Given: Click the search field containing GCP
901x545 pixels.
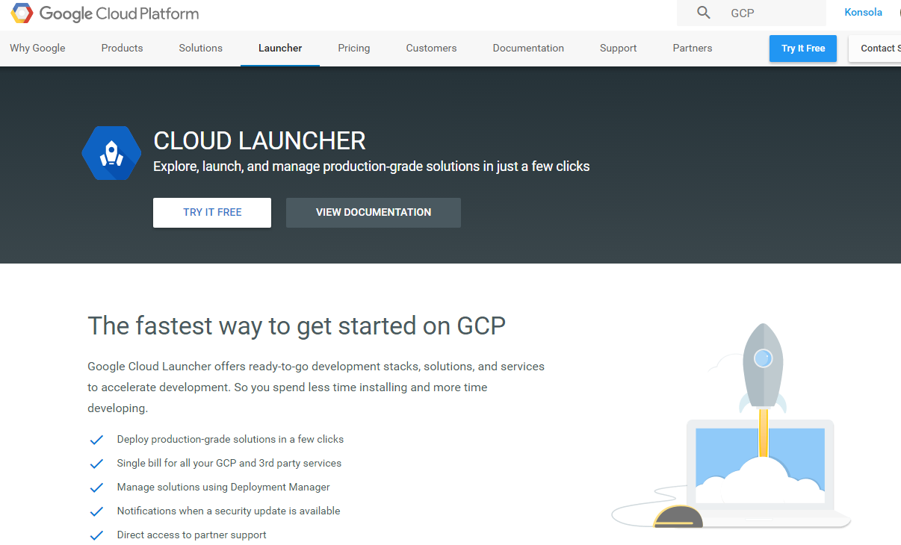Looking at the screenshot, I should click(751, 13).
